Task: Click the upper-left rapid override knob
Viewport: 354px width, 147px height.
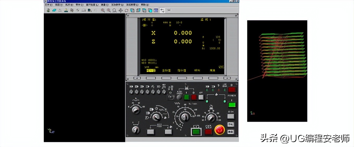Action: [x=136, y=110]
